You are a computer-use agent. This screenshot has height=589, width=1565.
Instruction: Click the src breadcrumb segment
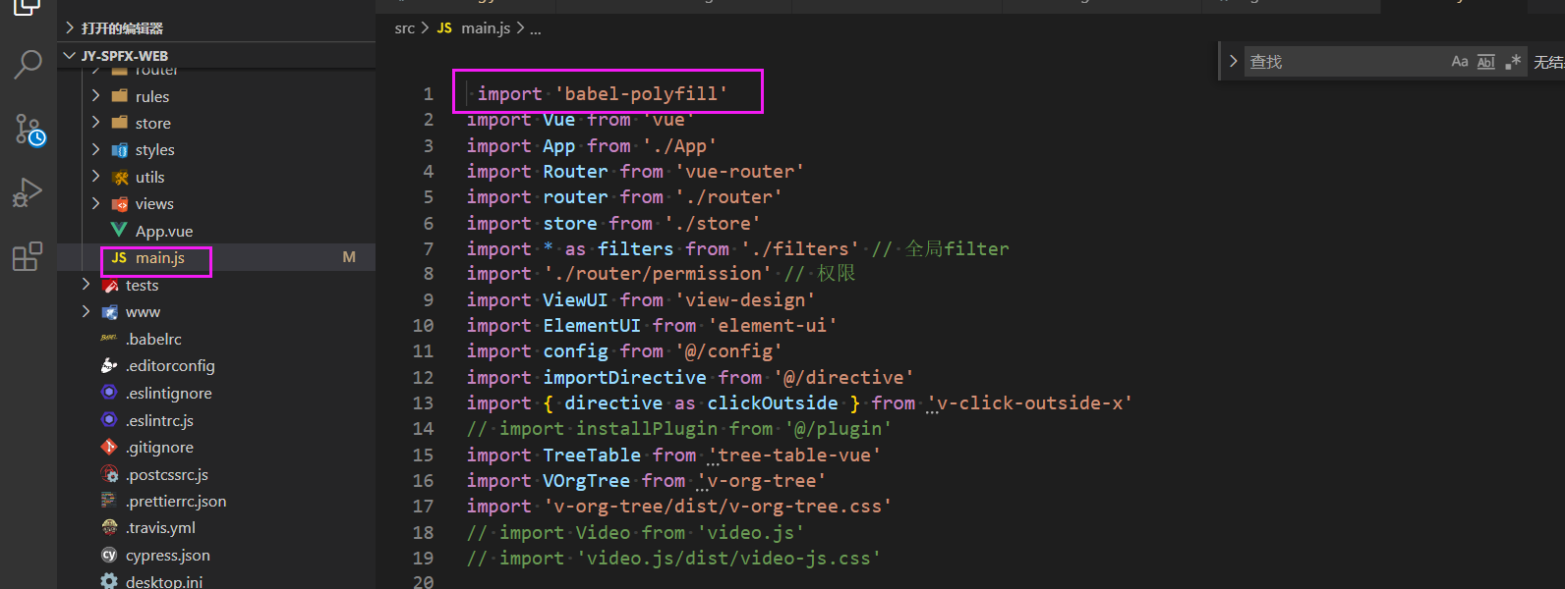coord(404,28)
